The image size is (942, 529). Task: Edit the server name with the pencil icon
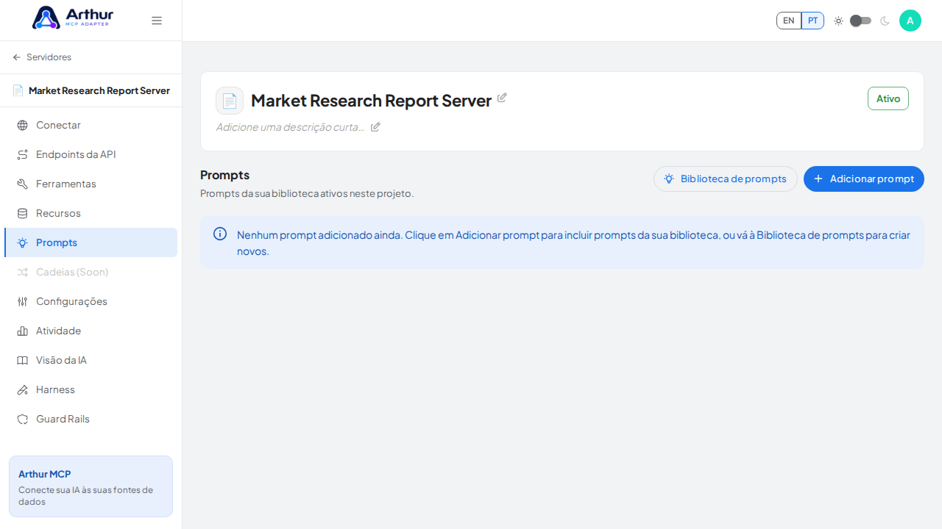tap(502, 98)
